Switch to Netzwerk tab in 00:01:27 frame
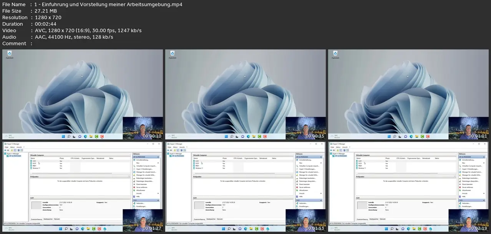Image resolution: width=491 pixels, height=234 pixels. tap(57, 219)
